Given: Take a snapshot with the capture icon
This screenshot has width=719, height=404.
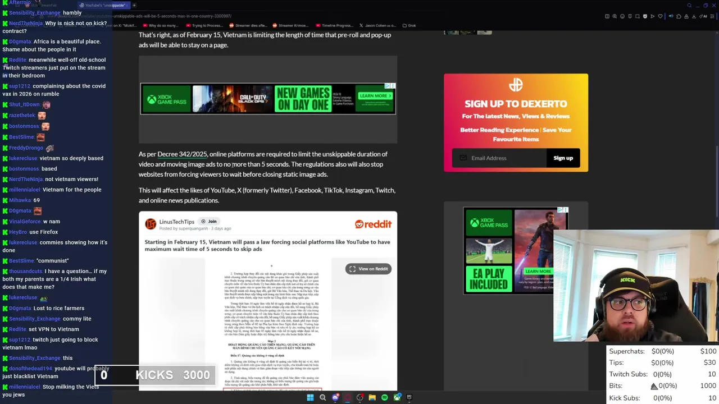Looking at the screenshot, I should pyautogui.click(x=638, y=16).
